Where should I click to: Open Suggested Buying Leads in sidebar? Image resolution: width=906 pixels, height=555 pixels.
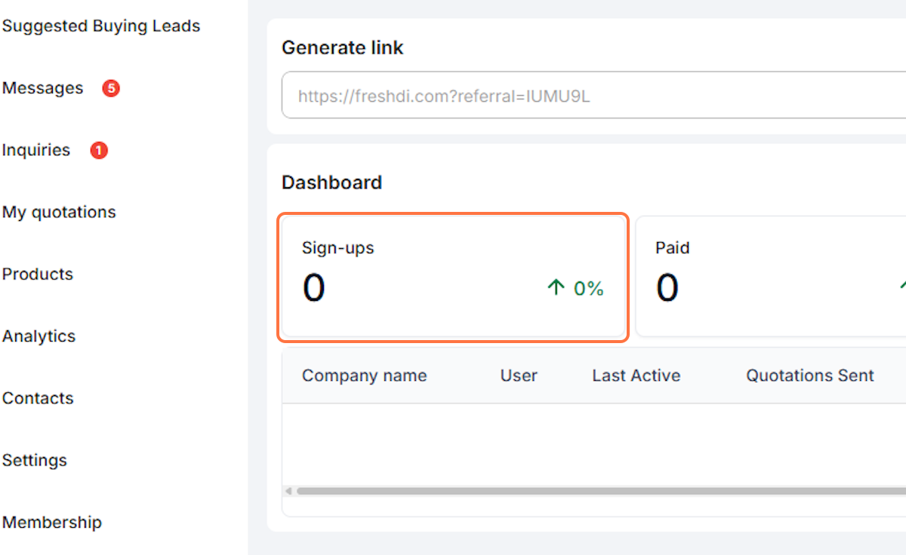point(101,26)
